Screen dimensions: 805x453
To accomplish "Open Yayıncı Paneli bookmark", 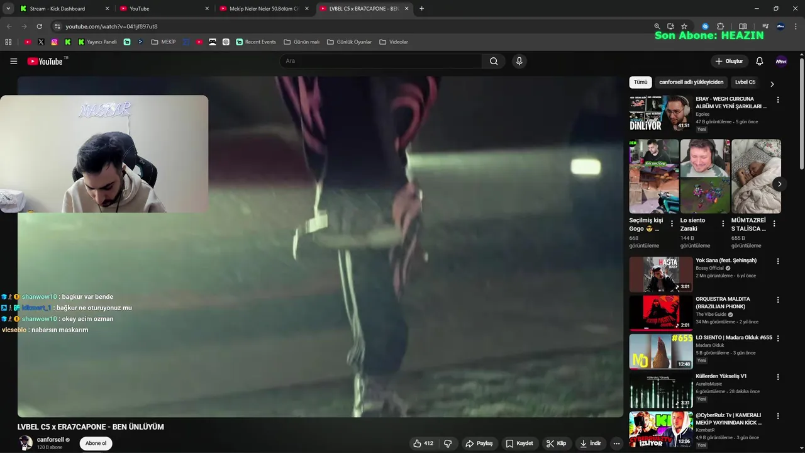I will tap(97, 42).
